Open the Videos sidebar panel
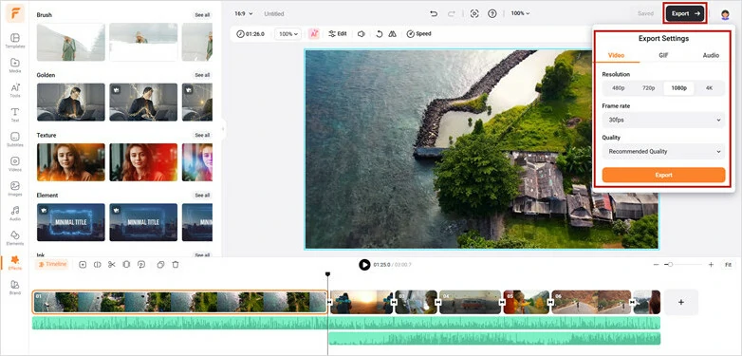Screen dimensions: 742x356 [x=15, y=164]
